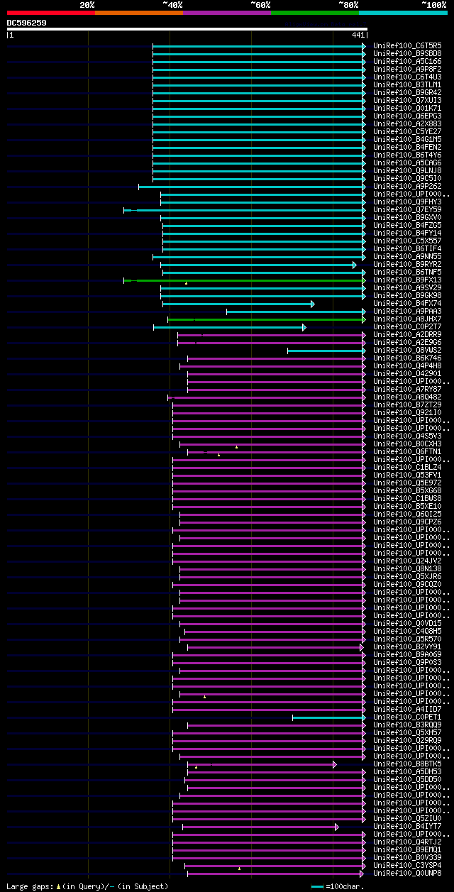Click the UniRef100_B2VY91 label
Viewport: 454px width, 892px height.
click(407, 646)
